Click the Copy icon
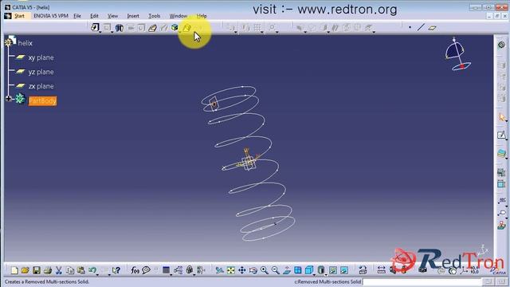This screenshot has height=287, width=510. pyautogui.click(x=70, y=270)
